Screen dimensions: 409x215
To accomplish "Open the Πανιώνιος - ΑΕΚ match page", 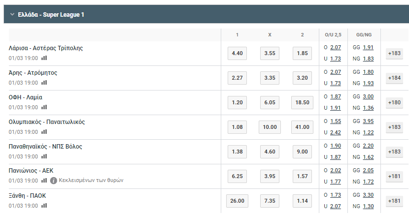I will tap(31, 171).
